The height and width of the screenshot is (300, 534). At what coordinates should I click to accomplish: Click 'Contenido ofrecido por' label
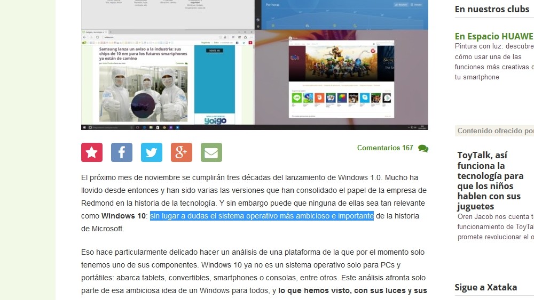pyautogui.click(x=496, y=131)
